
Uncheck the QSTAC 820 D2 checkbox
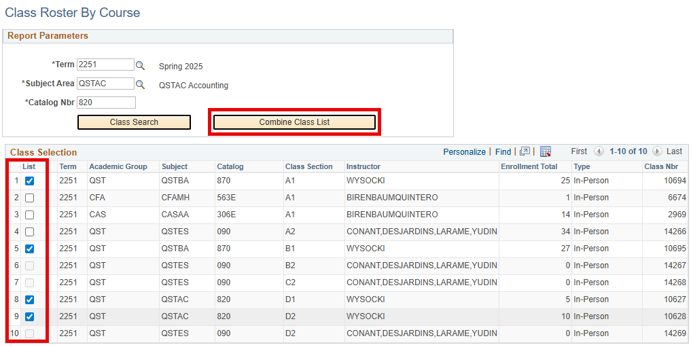29,317
